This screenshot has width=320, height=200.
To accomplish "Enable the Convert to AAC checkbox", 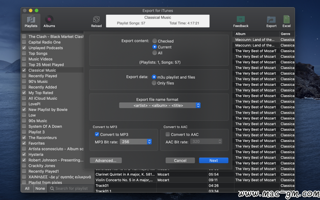I will pos(168,134).
